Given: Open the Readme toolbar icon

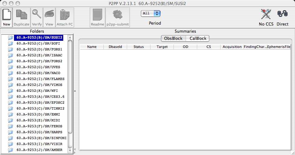Looking at the screenshot, I should point(98,17).
